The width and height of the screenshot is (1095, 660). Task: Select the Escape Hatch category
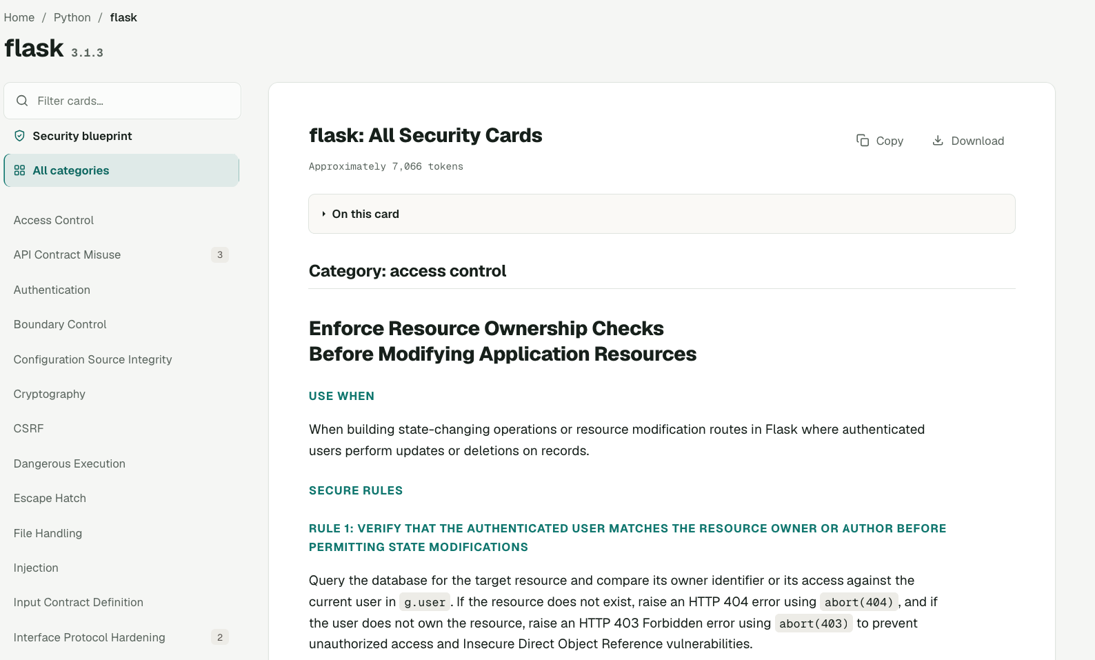point(50,498)
